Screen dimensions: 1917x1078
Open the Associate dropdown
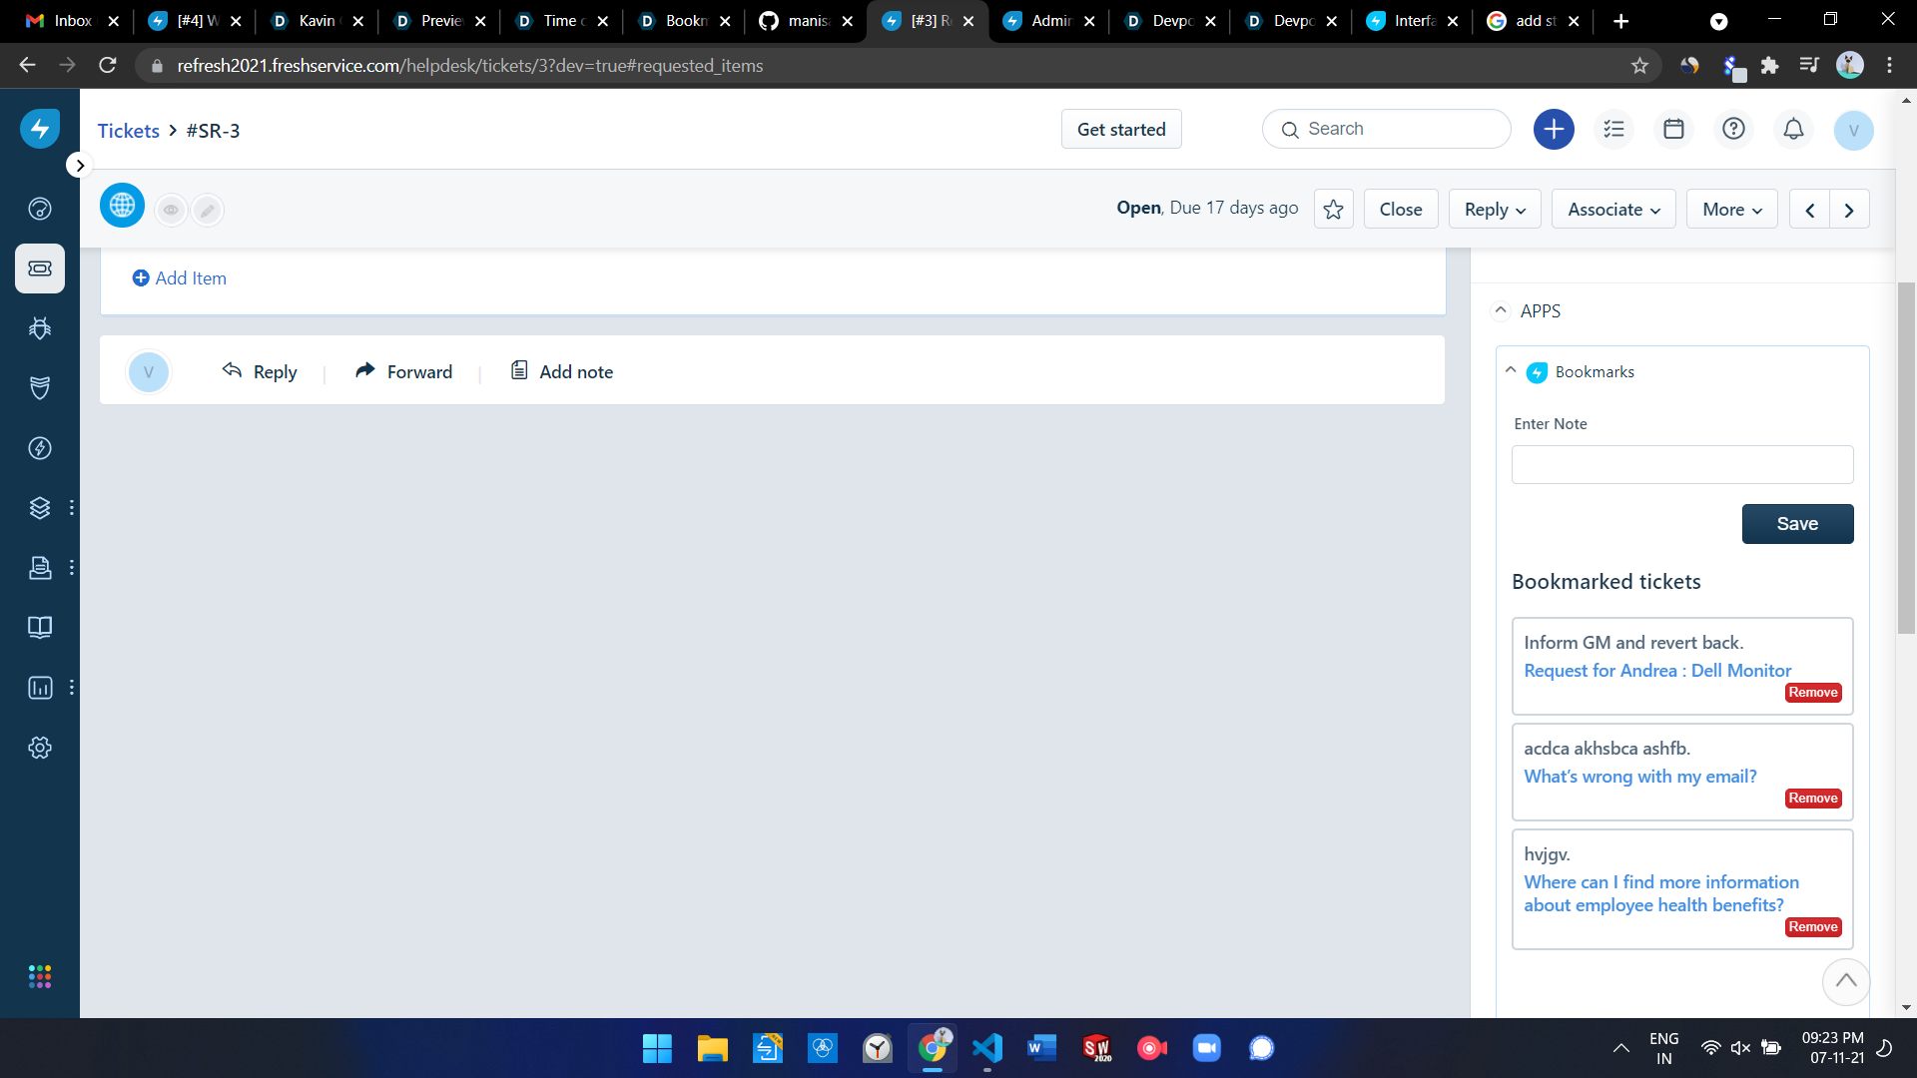pyautogui.click(x=1612, y=210)
